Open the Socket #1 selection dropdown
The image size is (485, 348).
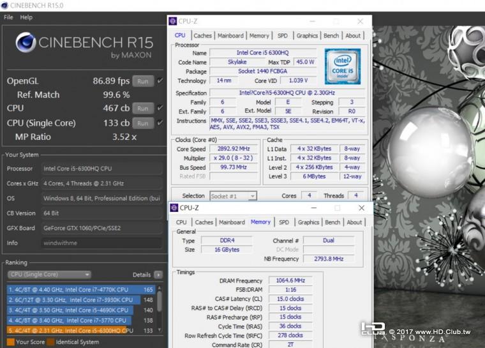pyautogui.click(x=233, y=196)
